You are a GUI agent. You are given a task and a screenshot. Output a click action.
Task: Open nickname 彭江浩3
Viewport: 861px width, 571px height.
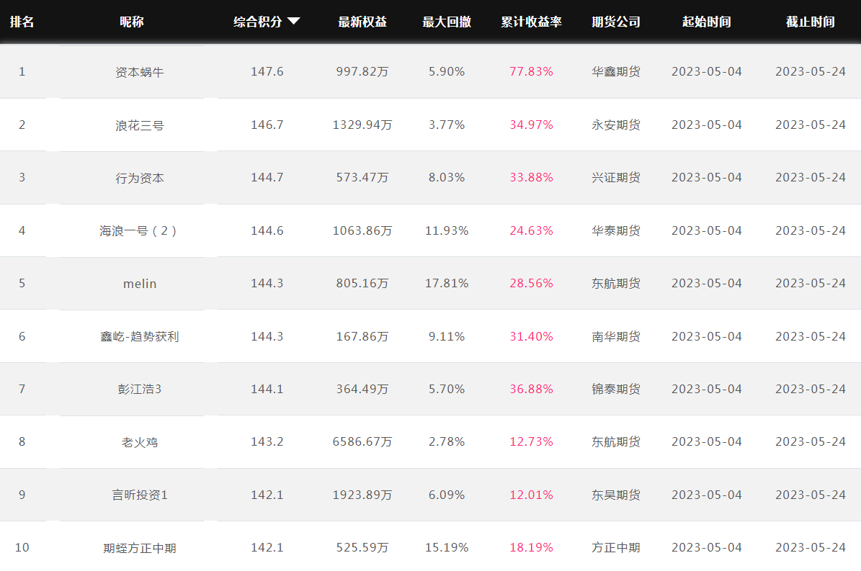pos(140,389)
